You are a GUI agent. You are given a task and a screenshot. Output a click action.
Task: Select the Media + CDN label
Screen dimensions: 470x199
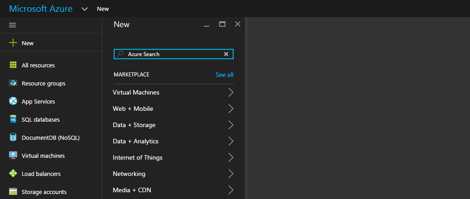pos(132,190)
